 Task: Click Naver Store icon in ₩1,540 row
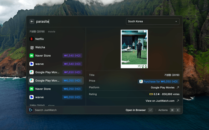tap(31, 56)
